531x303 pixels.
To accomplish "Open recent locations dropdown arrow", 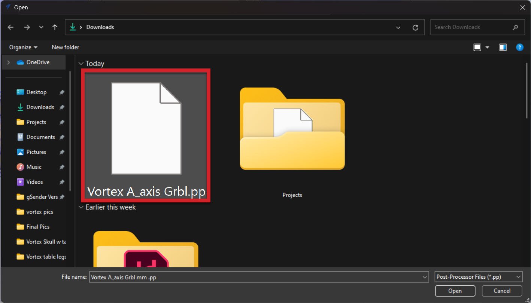I will (41, 27).
